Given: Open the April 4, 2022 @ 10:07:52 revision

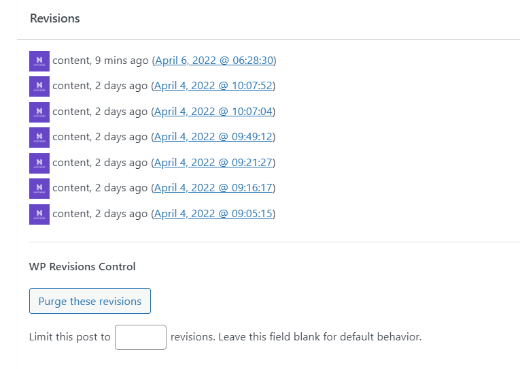Looking at the screenshot, I should click(213, 86).
